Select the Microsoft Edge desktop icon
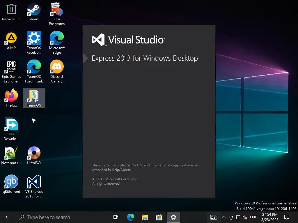This screenshot has width=298, height=223. (x=57, y=43)
